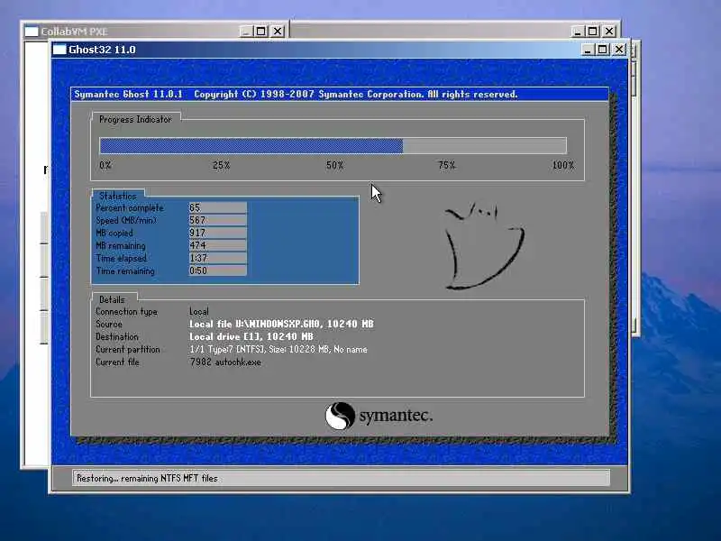Minimize the CollabVM PXE window

coord(246,32)
